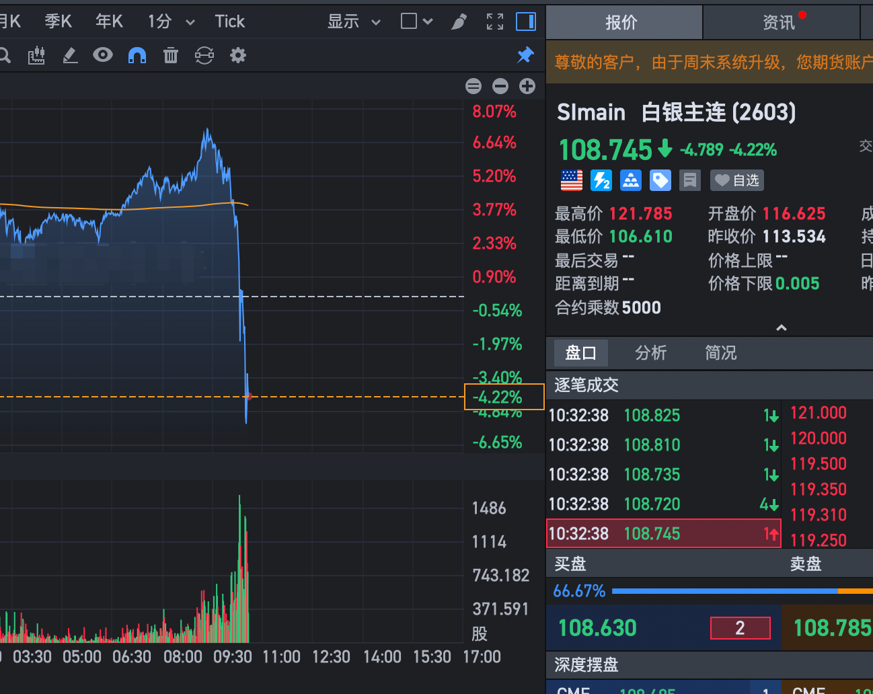
Task: Open the 1分 interval dropdown
Action: (x=171, y=22)
